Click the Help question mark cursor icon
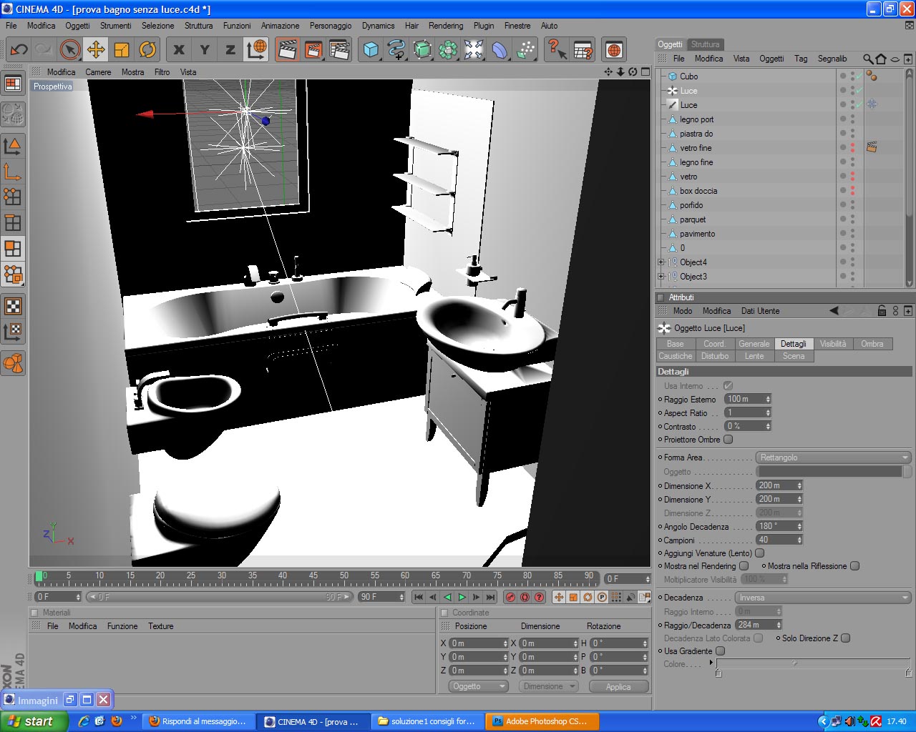Viewport: 916px width, 732px height. [x=557, y=49]
